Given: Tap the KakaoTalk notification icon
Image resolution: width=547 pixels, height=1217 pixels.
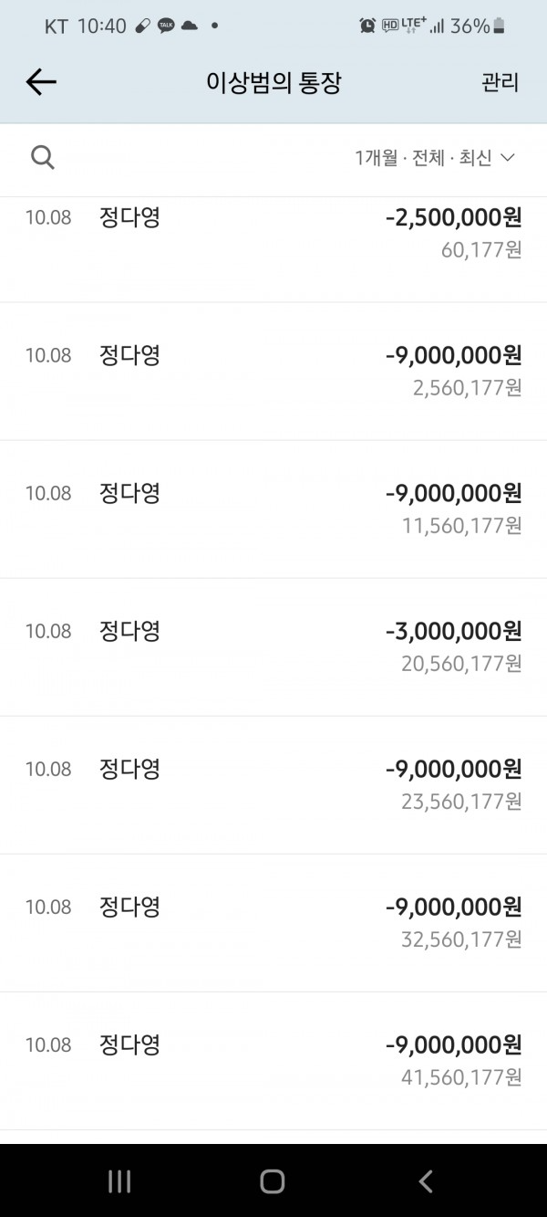Looking at the screenshot, I should (166, 26).
